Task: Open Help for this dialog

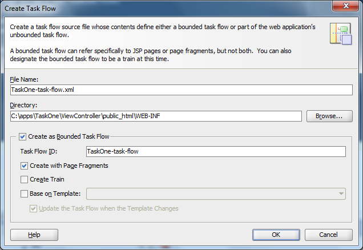Action: 34,235
